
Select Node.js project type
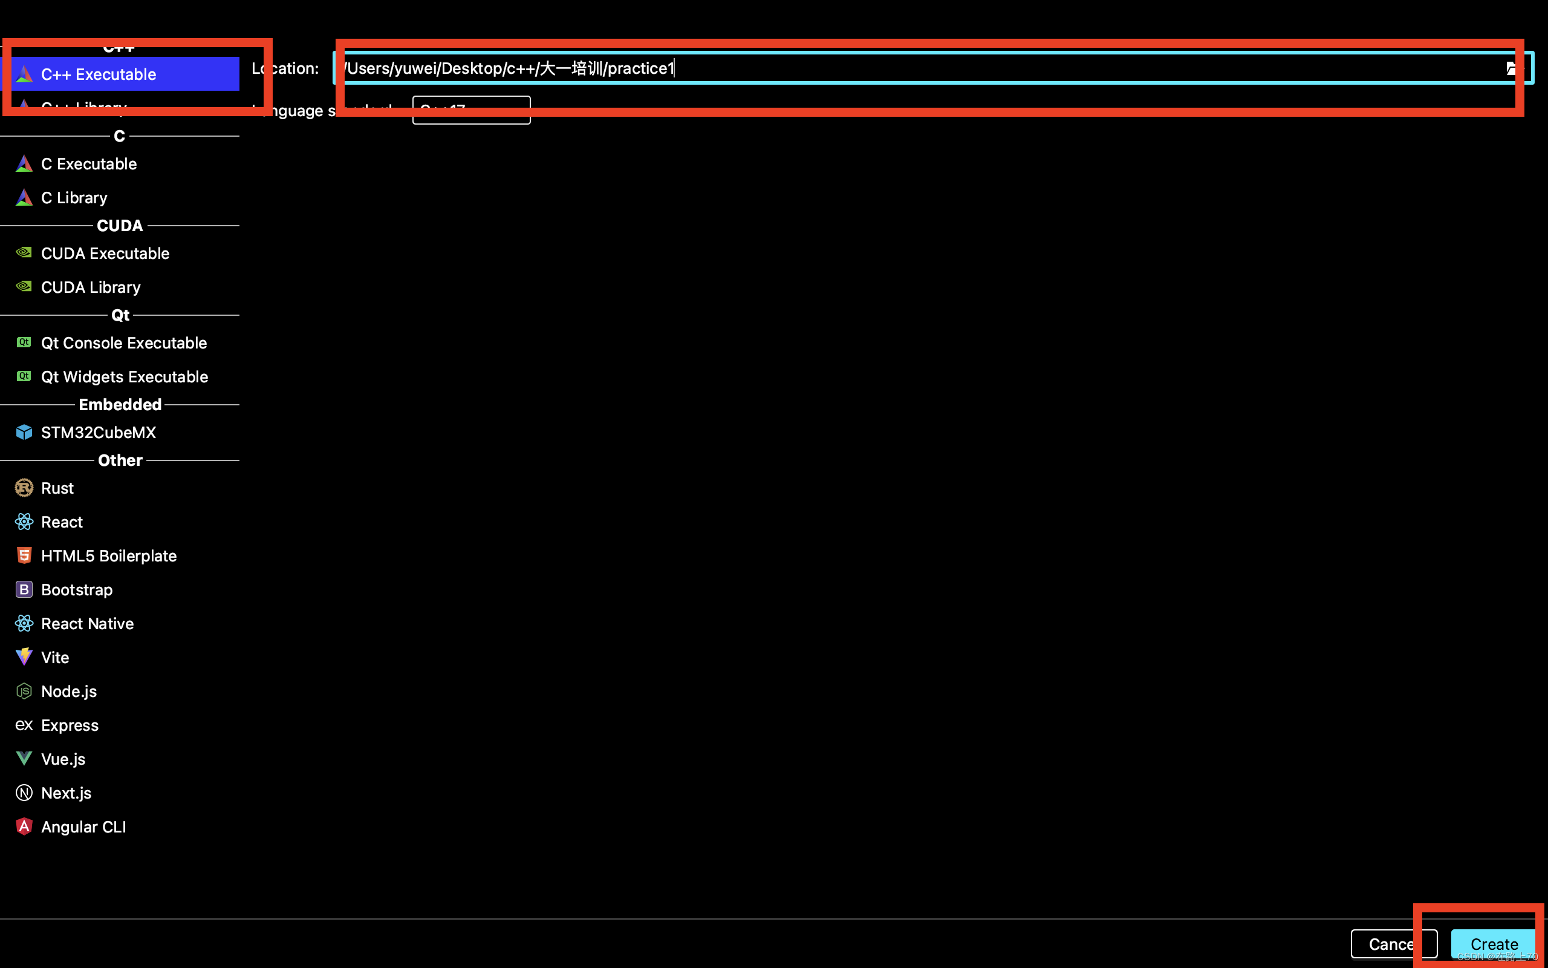point(69,690)
